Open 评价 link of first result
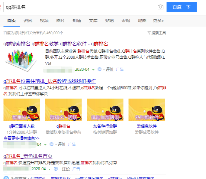This screenshot has height=179, width=206. [109, 69]
